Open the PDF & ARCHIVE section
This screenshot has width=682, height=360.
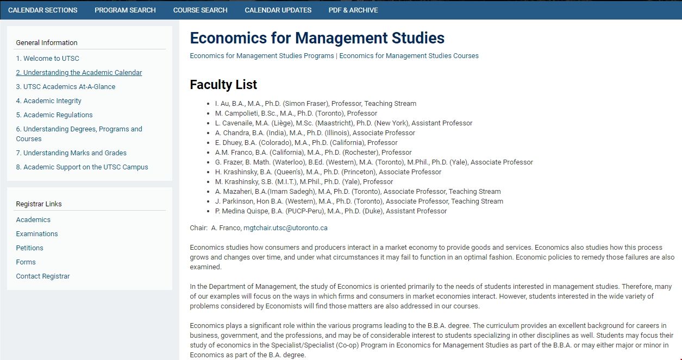[x=353, y=10]
